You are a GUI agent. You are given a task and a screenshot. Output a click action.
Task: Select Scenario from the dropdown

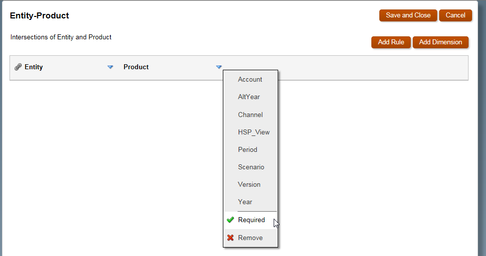pyautogui.click(x=251, y=167)
